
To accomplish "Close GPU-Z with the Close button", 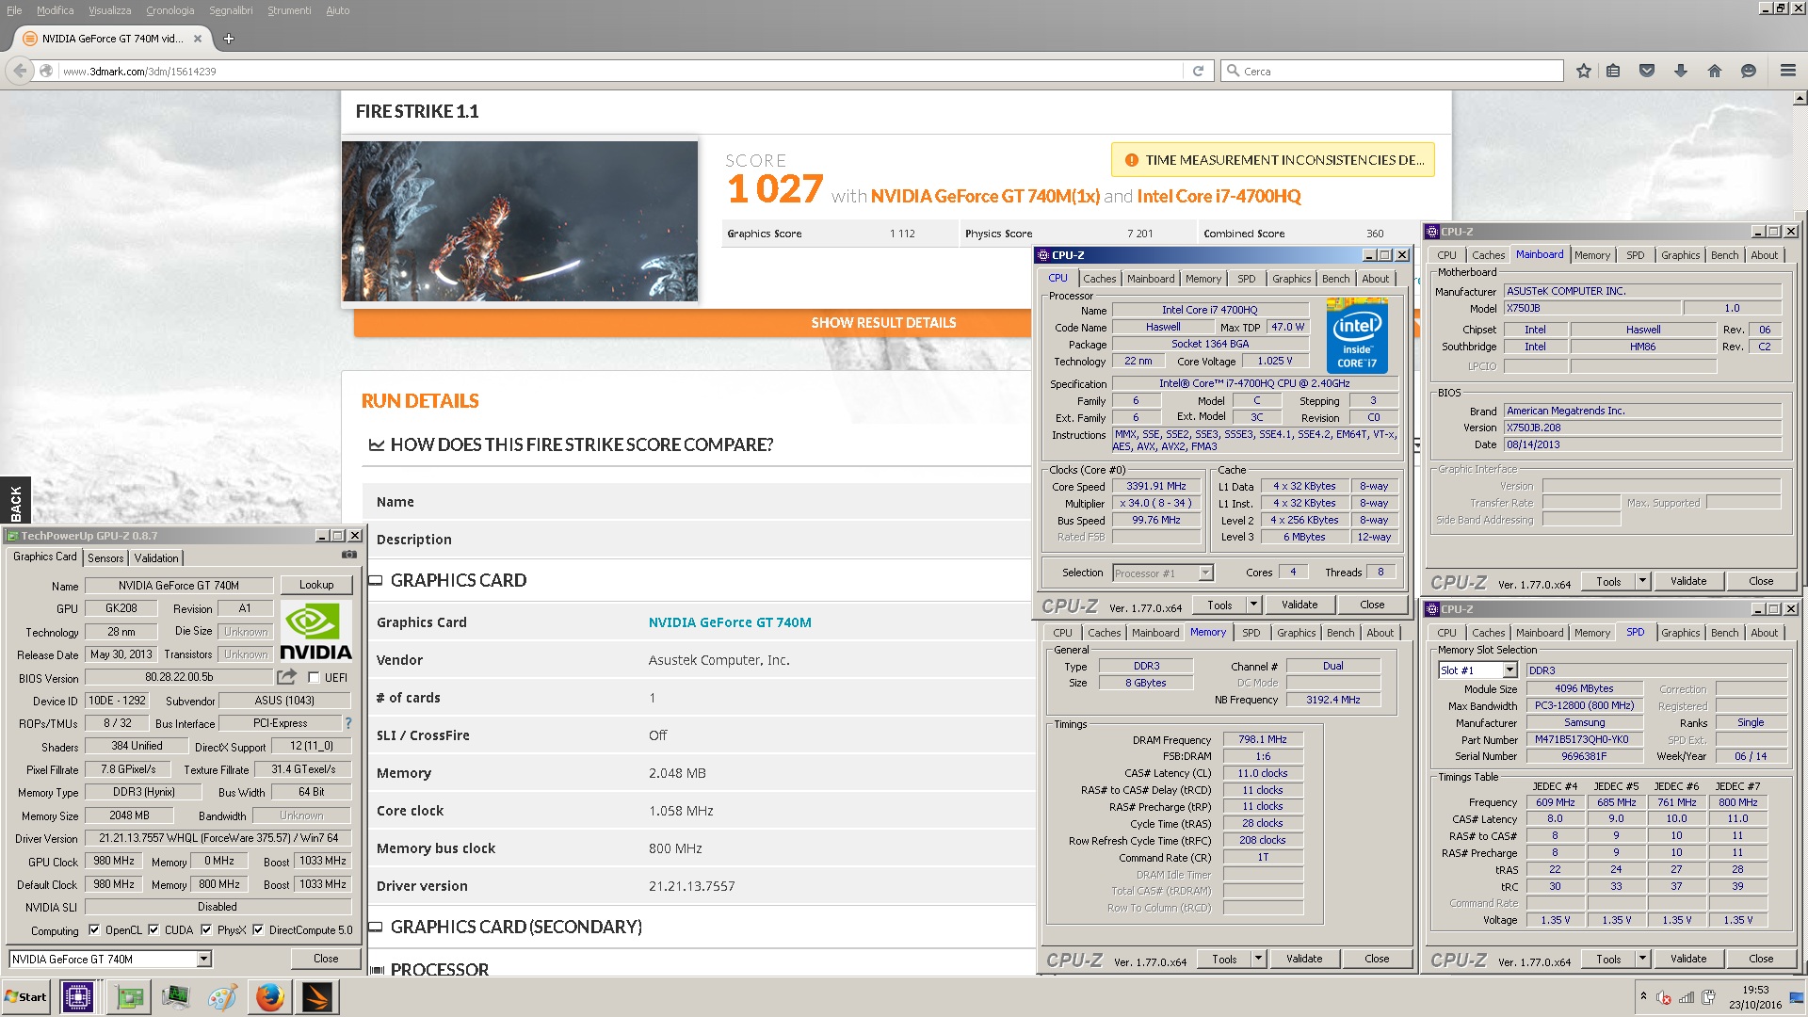I will [326, 959].
